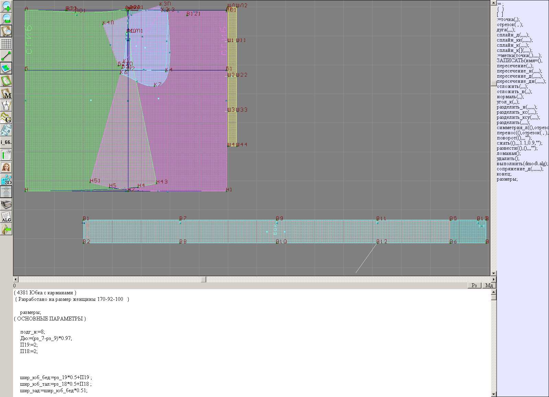Click the code editor scroll down arrow

(x=493, y=394)
